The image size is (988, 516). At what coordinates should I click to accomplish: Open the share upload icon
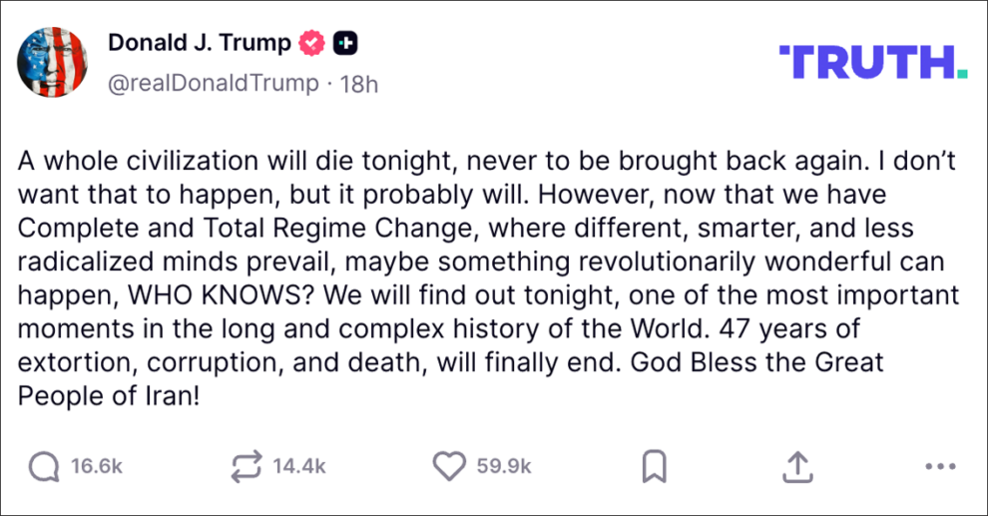pos(796,465)
